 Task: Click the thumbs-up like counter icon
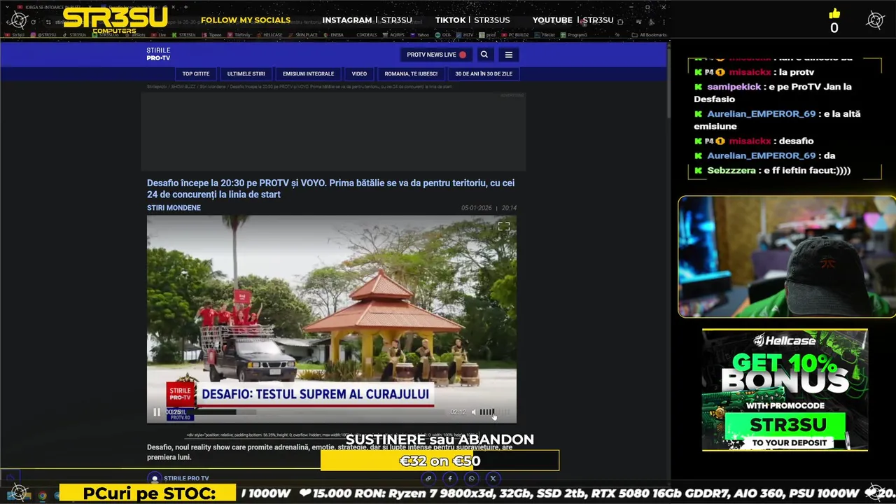tap(834, 14)
